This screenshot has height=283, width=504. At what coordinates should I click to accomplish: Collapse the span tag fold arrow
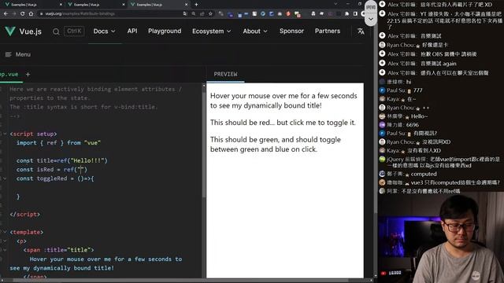(5, 250)
